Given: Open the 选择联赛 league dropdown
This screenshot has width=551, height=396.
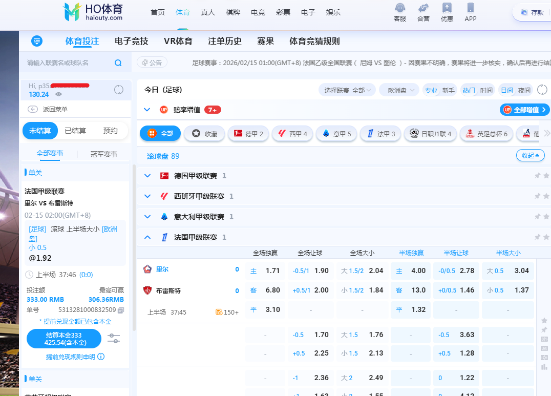Looking at the screenshot, I should (x=347, y=90).
